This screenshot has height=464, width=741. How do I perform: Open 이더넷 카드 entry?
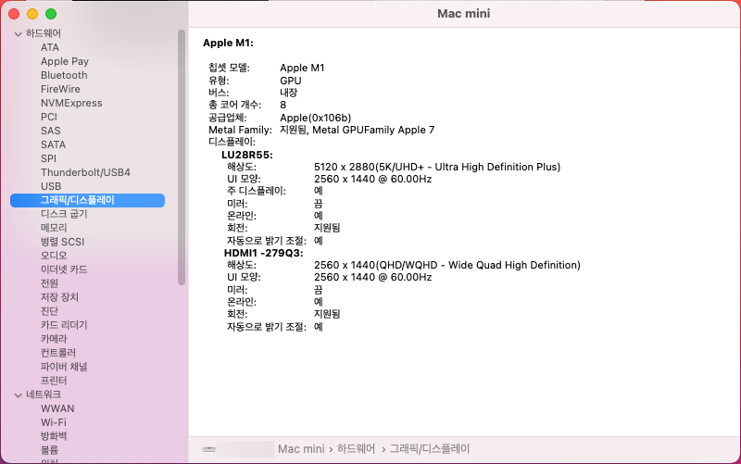point(64,270)
